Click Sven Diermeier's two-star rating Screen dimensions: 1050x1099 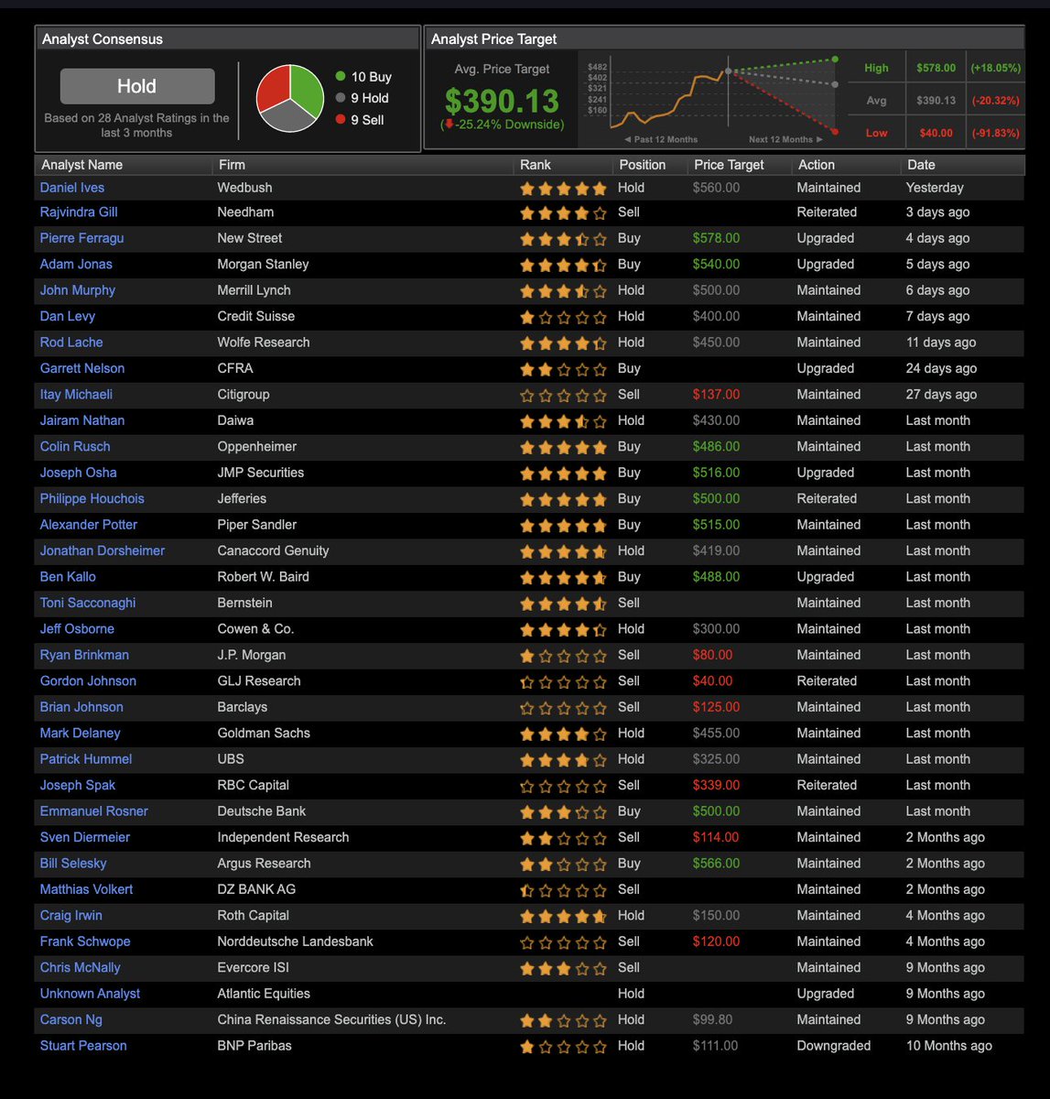coord(563,839)
